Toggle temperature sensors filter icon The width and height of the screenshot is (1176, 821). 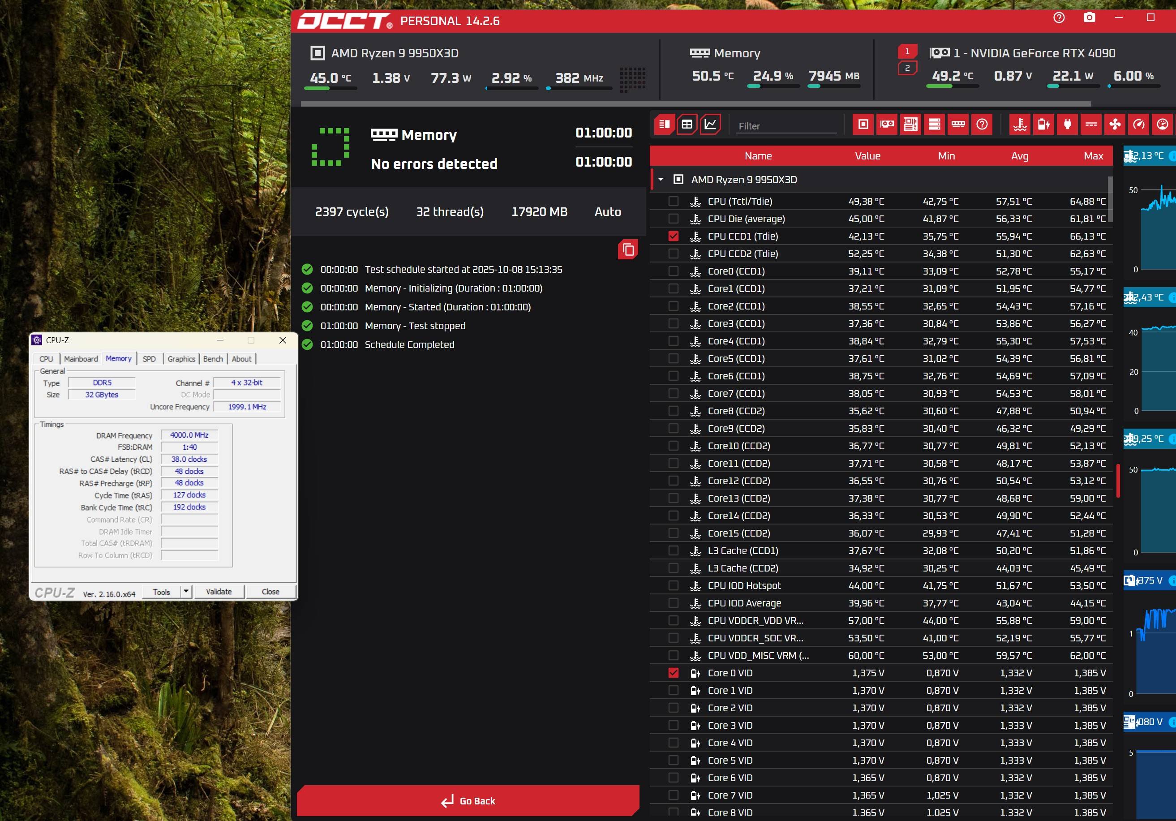[1020, 125]
